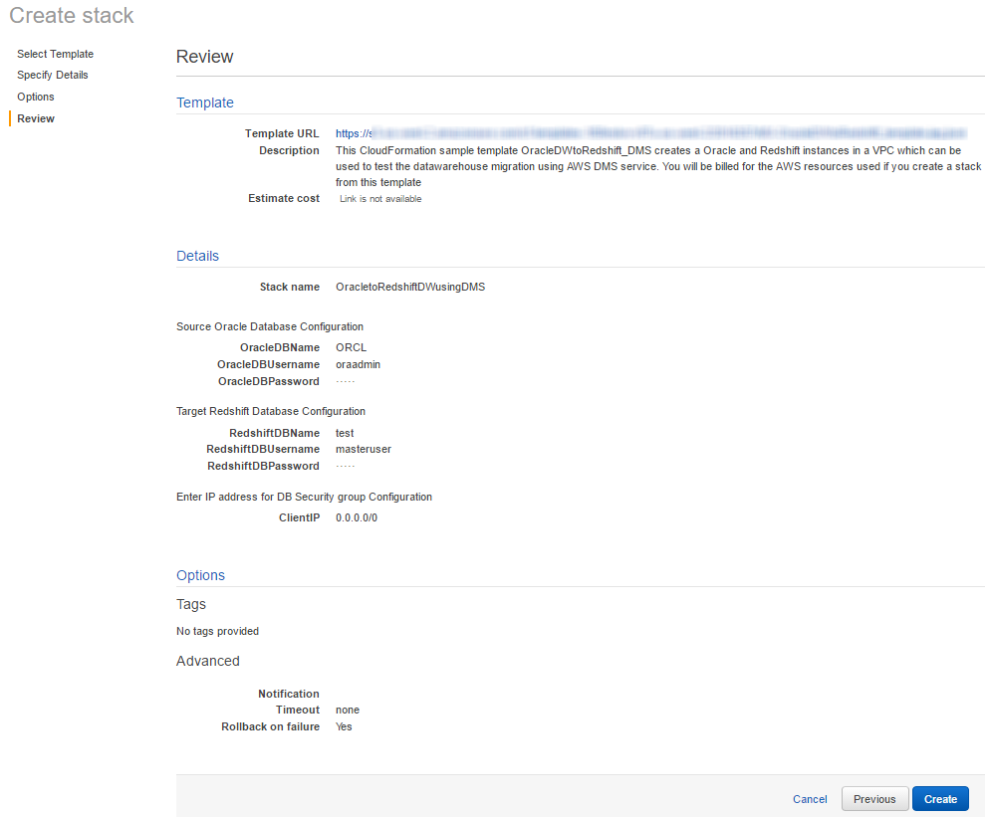Cancel the stack creation

[x=809, y=798]
